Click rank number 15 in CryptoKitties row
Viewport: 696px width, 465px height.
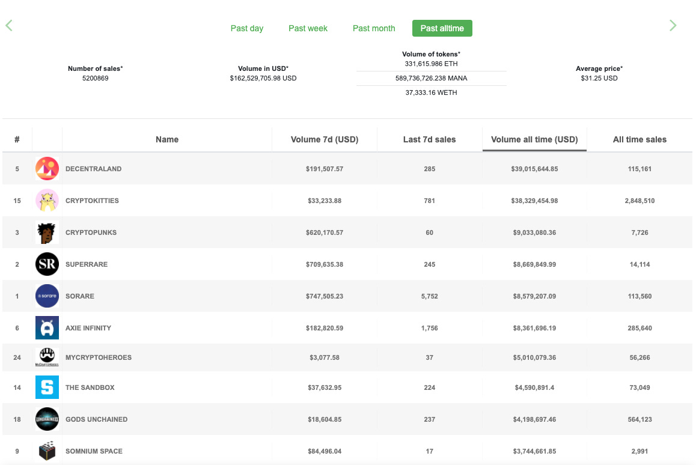pyautogui.click(x=17, y=201)
